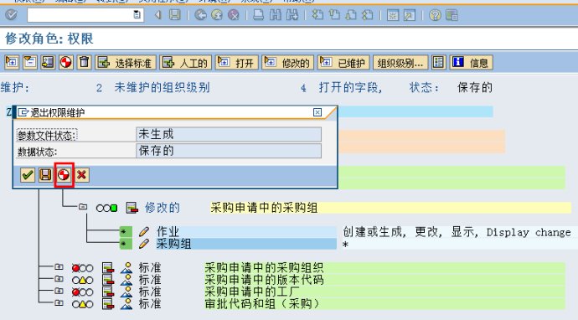Click the traffic light of 采购申请中的版本代码 row
The width and height of the screenshot is (578, 320).
click(83, 280)
